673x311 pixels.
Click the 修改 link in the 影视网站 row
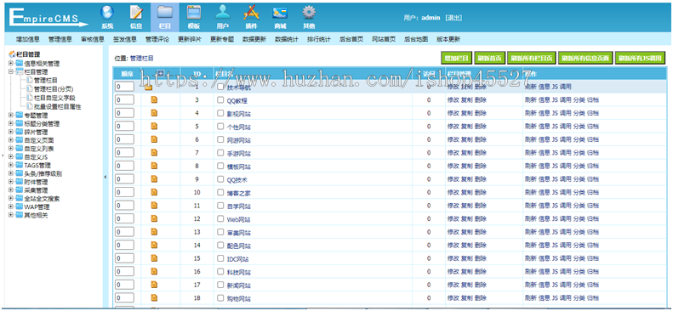(453, 114)
